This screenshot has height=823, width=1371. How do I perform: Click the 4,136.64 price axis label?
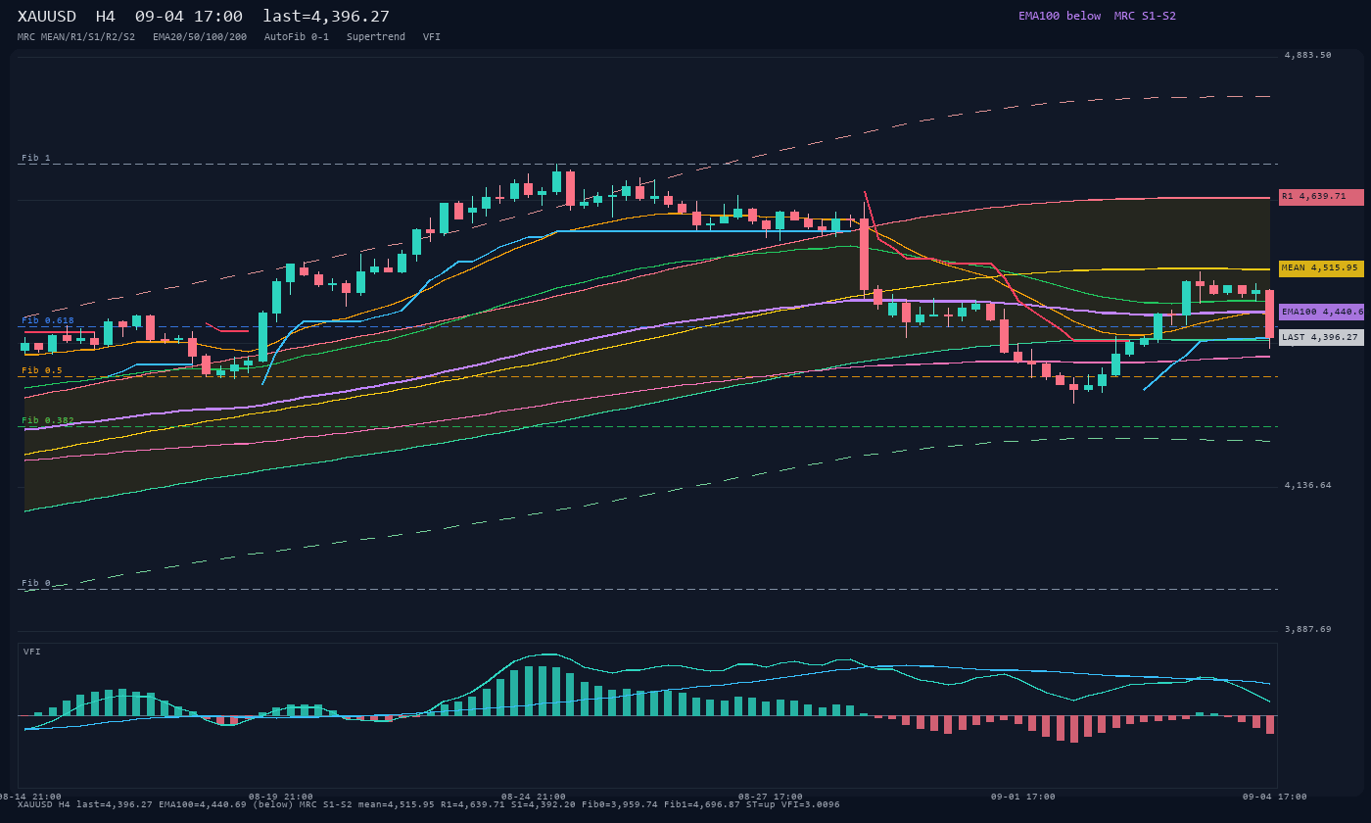[1308, 486]
